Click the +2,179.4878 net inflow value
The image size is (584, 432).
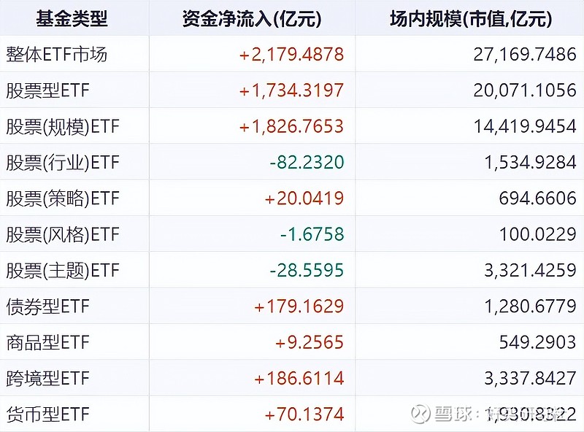(x=291, y=55)
